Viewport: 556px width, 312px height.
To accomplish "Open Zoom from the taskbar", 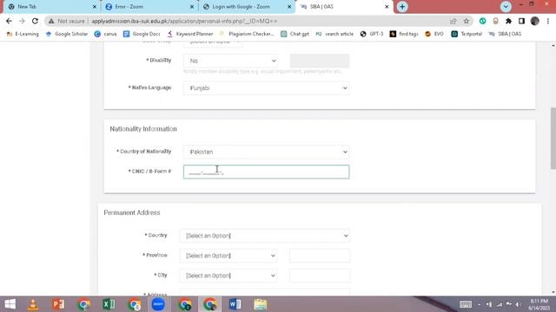I will pyautogui.click(x=158, y=304).
